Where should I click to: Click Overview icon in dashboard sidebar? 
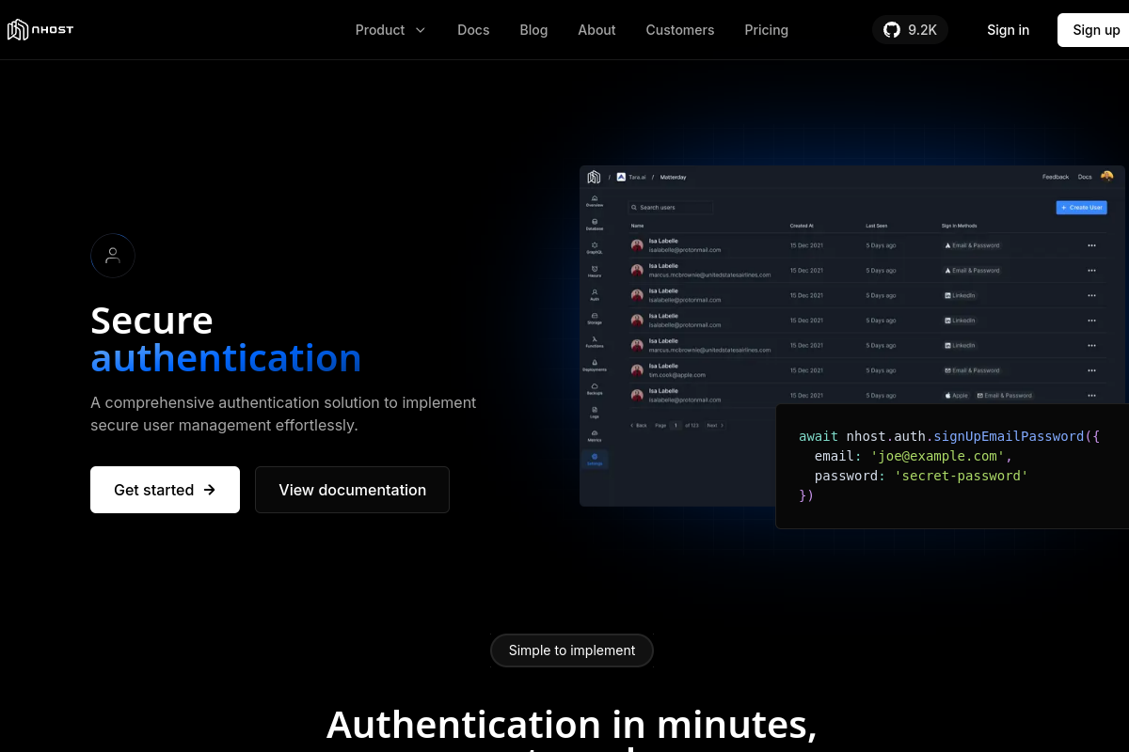(595, 201)
